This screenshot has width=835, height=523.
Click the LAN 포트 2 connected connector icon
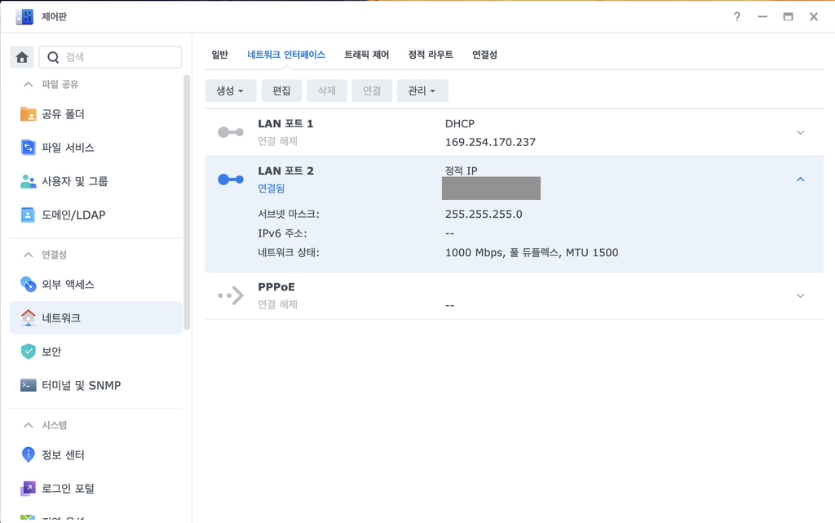pos(231,180)
